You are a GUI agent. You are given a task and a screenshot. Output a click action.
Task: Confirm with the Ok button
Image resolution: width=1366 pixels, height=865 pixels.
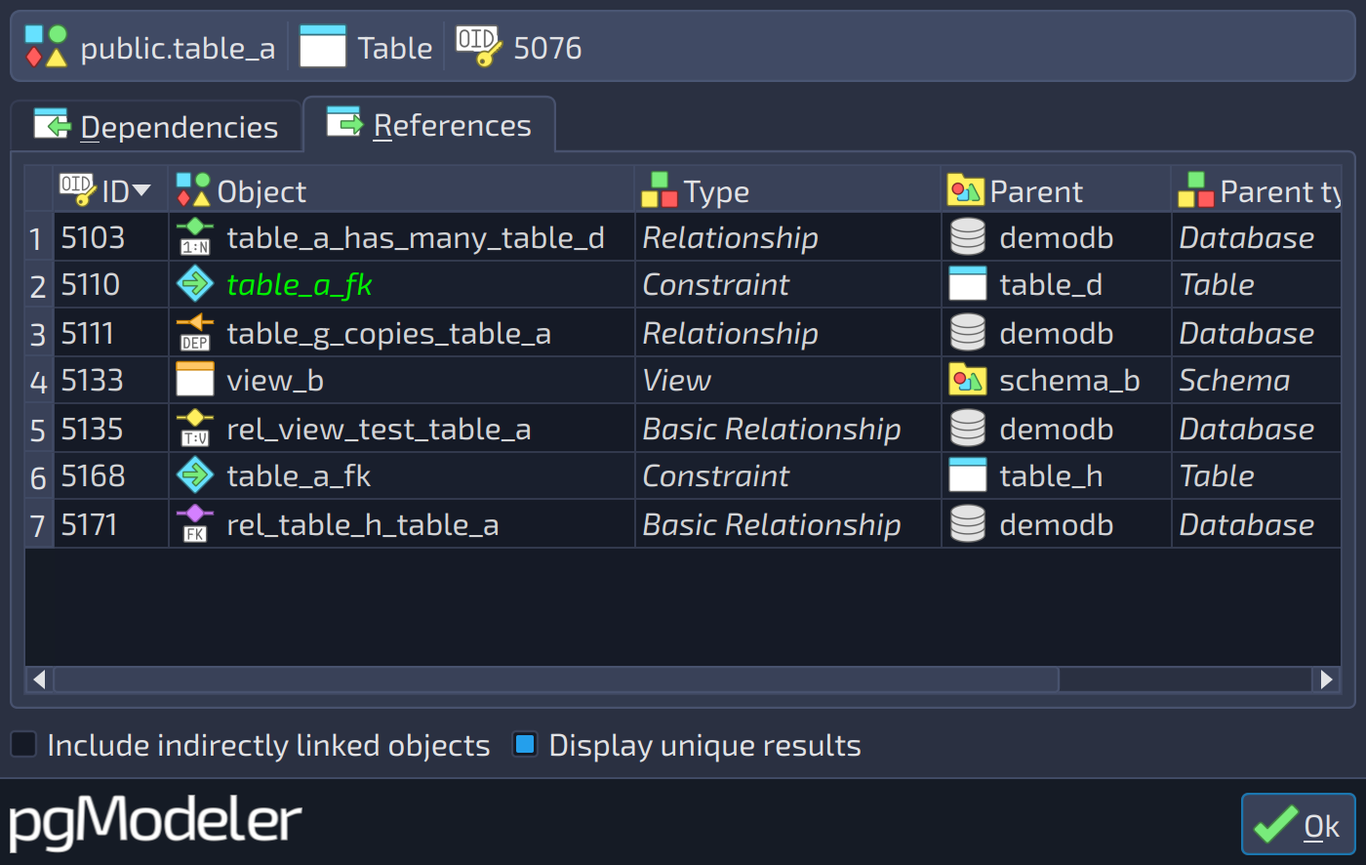pyautogui.click(x=1298, y=824)
